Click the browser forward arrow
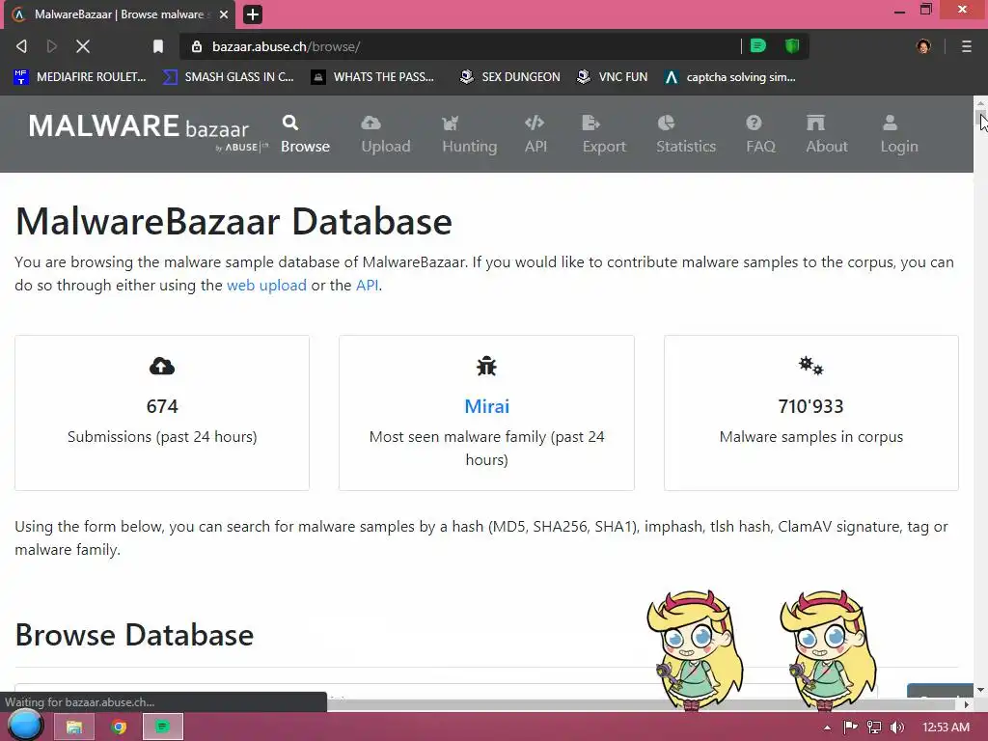Viewport: 988px width, 741px height. pos(52,46)
